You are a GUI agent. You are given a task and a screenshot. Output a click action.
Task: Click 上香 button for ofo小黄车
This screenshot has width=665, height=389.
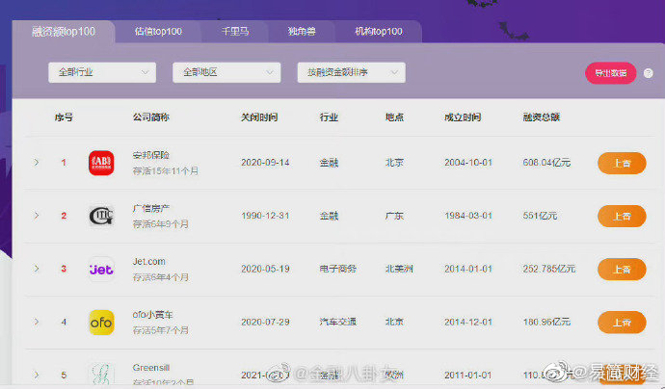tap(622, 323)
